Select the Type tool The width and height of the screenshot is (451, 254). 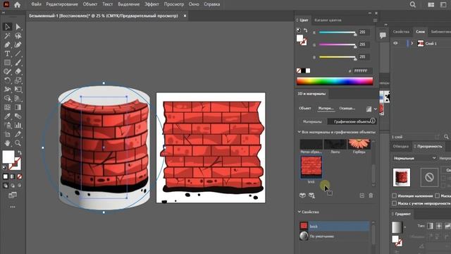tap(7, 54)
